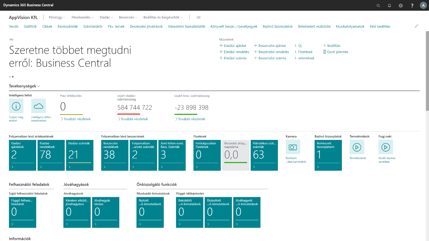The width and height of the screenshot is (429, 241).
Task: Expand the Fizetések actions group
Action: coord(303,52)
